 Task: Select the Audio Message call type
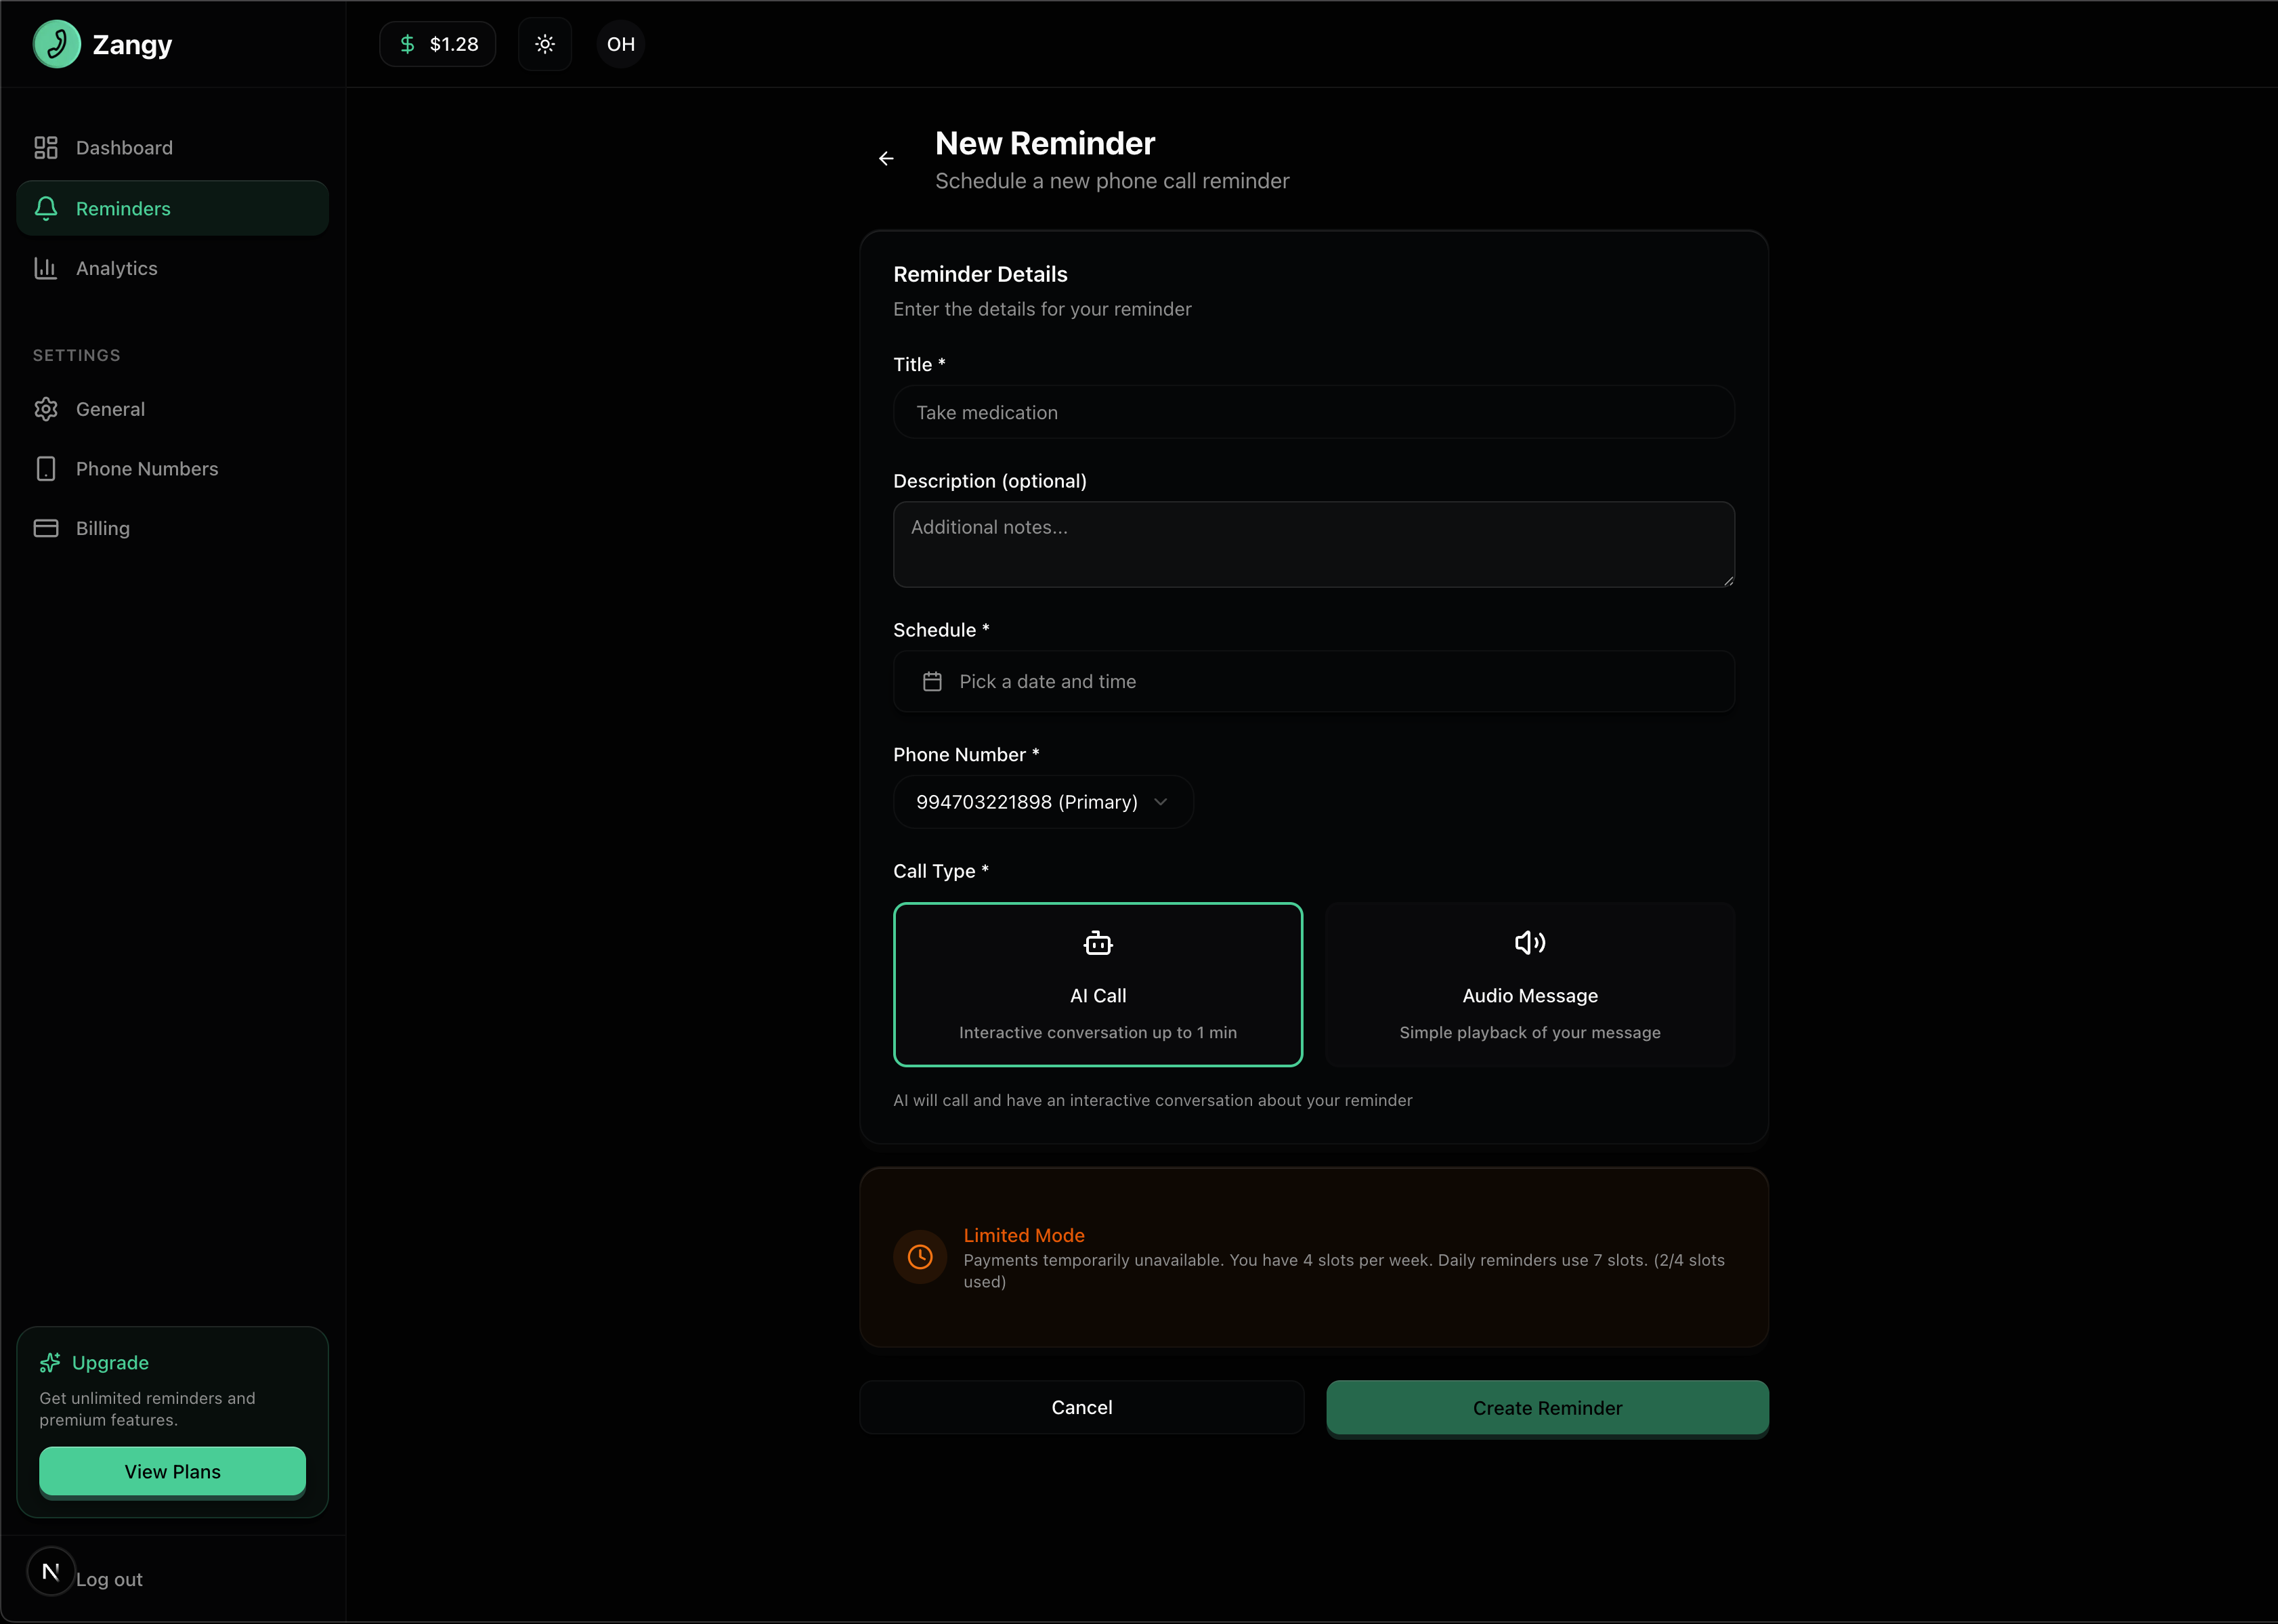pyautogui.click(x=1528, y=984)
